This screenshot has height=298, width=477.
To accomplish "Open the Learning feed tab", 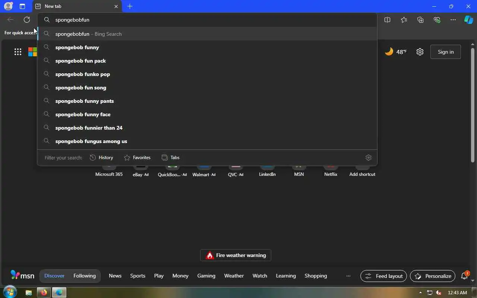I will click(x=286, y=276).
